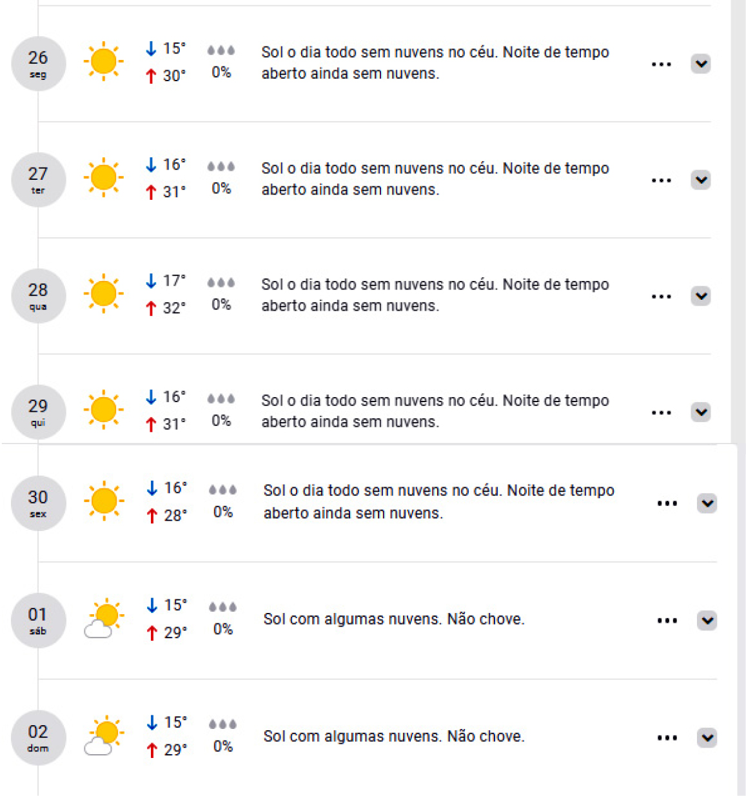
Task: Open the three-dots menu for day 26
Action: point(661,64)
